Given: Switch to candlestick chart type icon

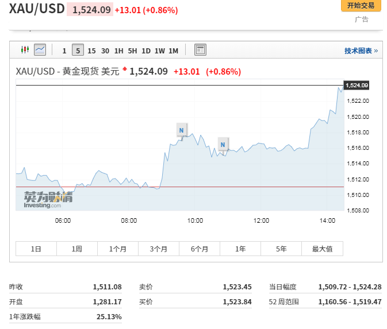Looking at the screenshot, I should pyautogui.click(x=24, y=50).
